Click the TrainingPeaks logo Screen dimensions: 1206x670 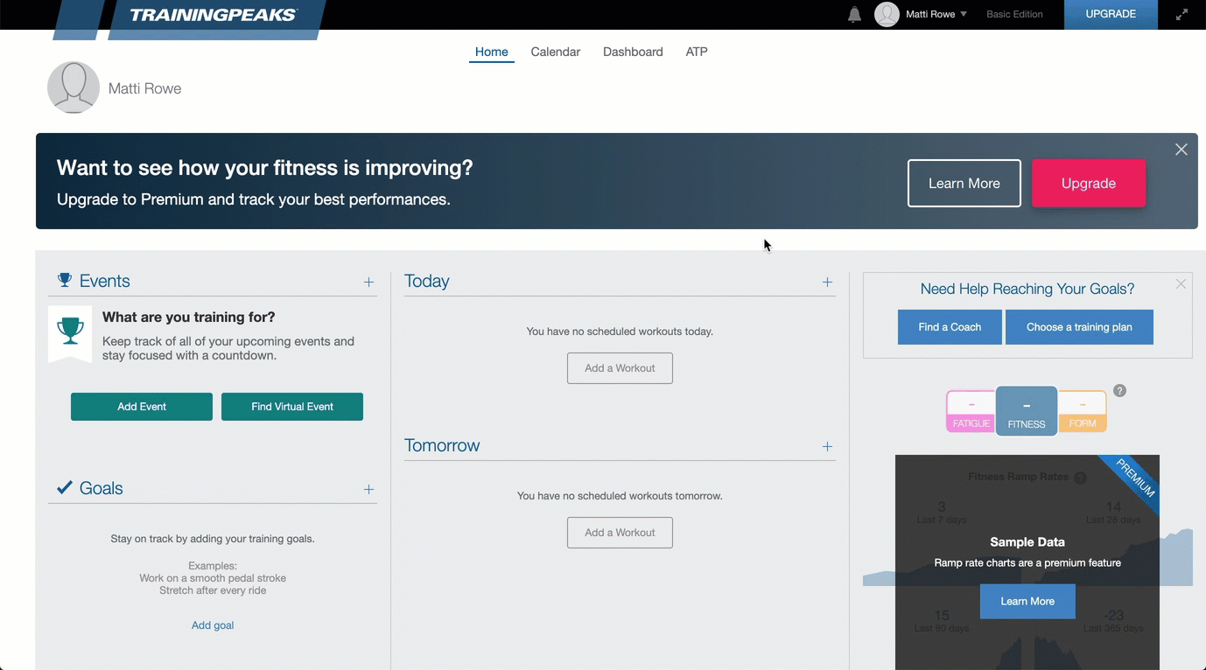pyautogui.click(x=214, y=15)
